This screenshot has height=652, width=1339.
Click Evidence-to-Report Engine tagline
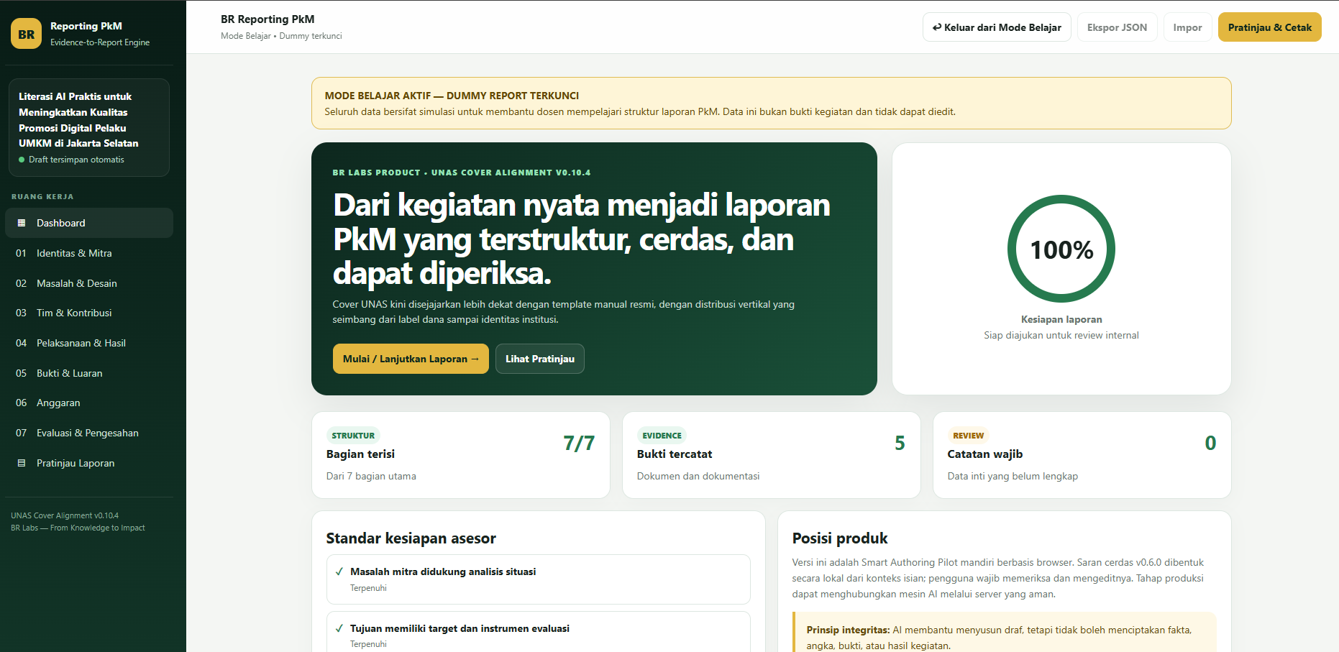[100, 42]
